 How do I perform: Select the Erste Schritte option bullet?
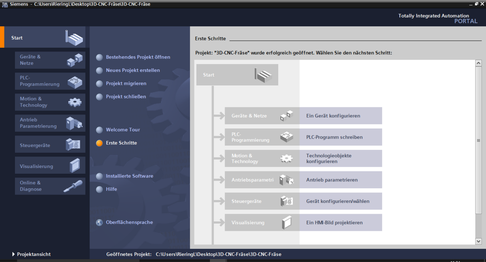coord(99,143)
